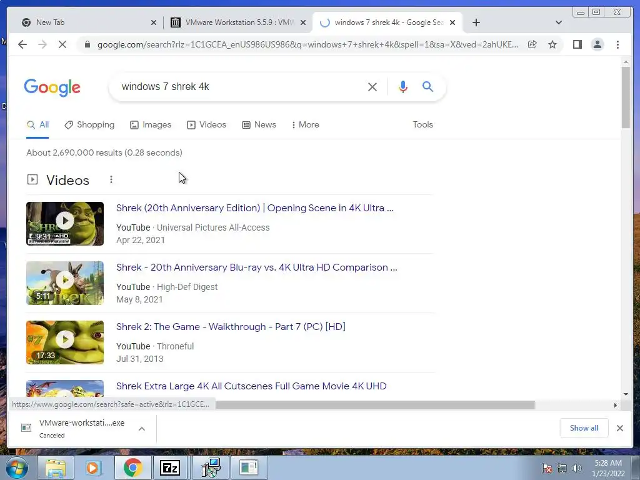This screenshot has height=480, width=640.
Task: Open the Chrome profile avatar
Action: 597,44
